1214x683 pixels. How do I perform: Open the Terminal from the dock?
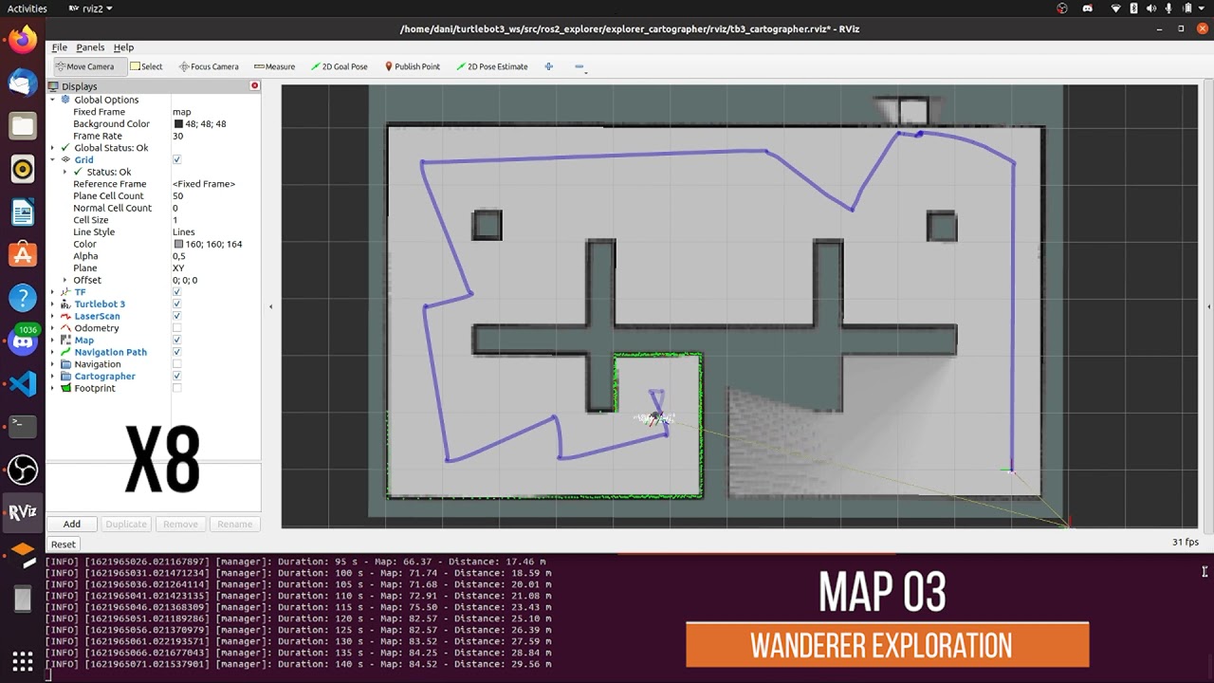23,426
